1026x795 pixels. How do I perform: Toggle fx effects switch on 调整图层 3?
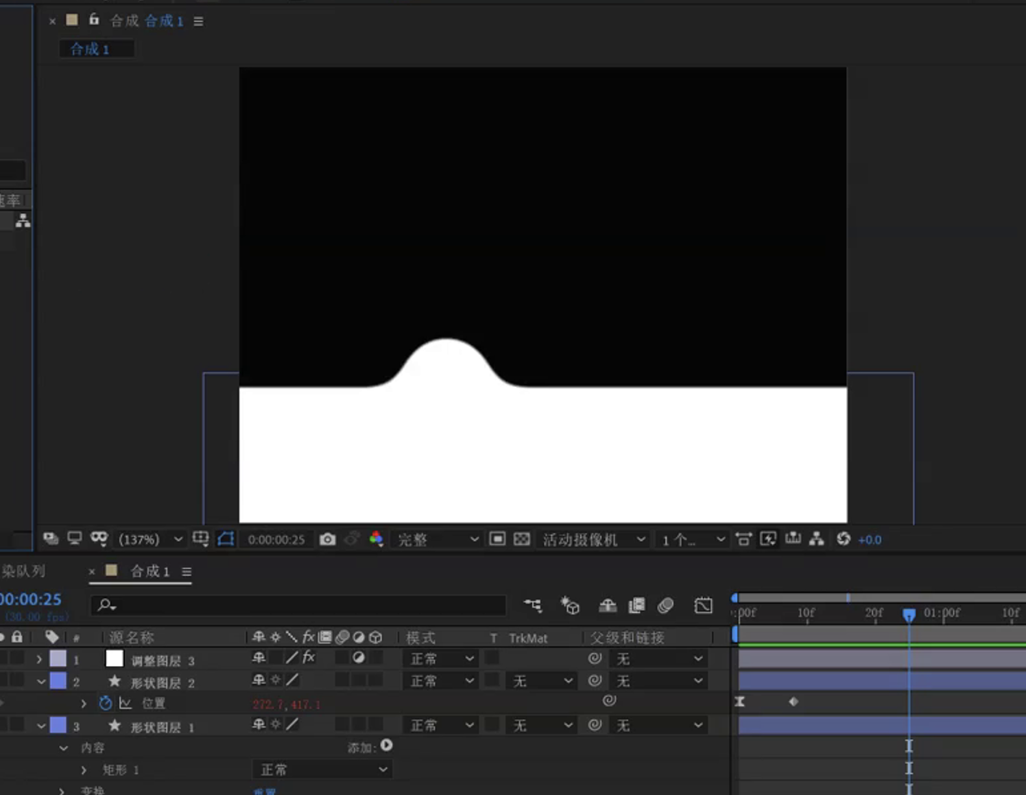click(309, 658)
